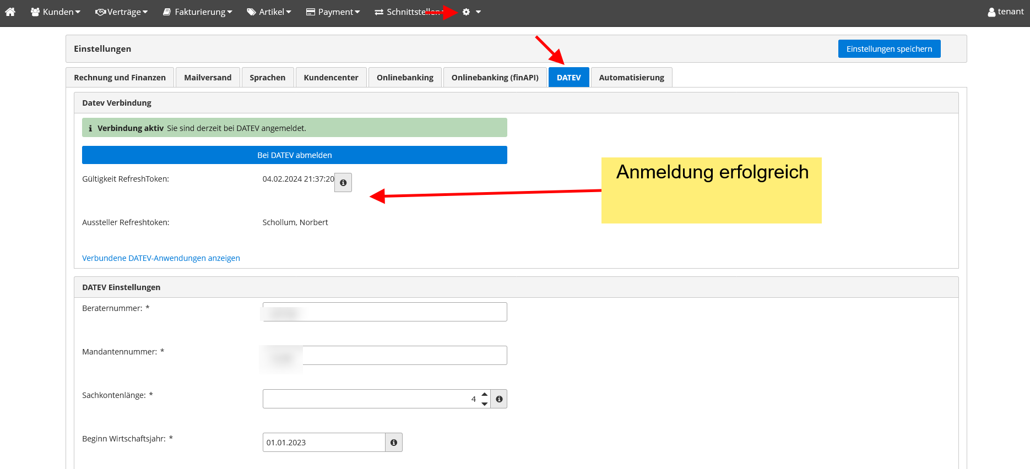Screen dimensions: 1030x469
Task: Click the home icon in navbar
Action: pyautogui.click(x=10, y=12)
